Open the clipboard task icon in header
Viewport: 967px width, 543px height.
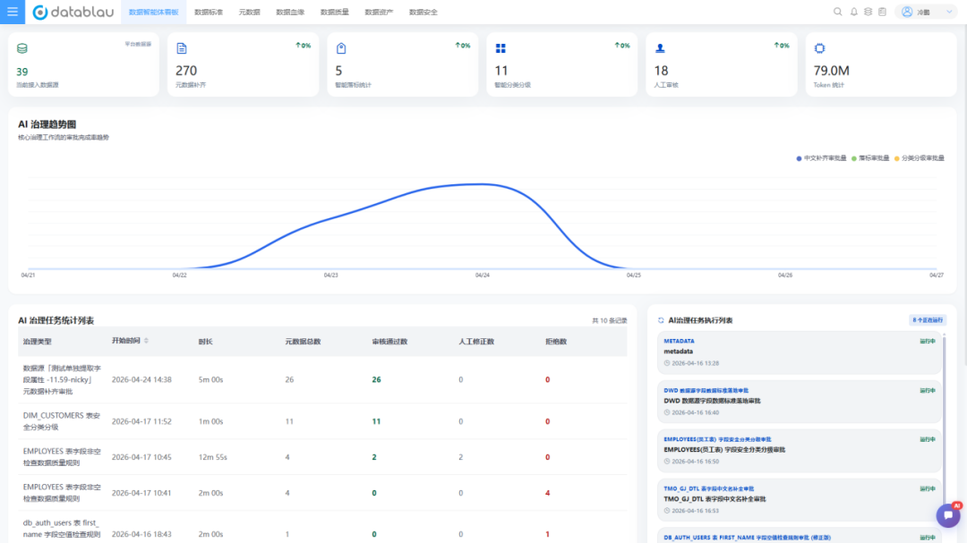coord(882,13)
